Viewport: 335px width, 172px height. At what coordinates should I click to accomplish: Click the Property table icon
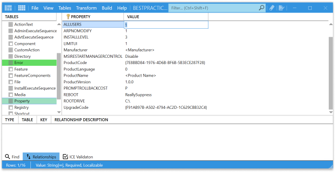tap(10, 101)
